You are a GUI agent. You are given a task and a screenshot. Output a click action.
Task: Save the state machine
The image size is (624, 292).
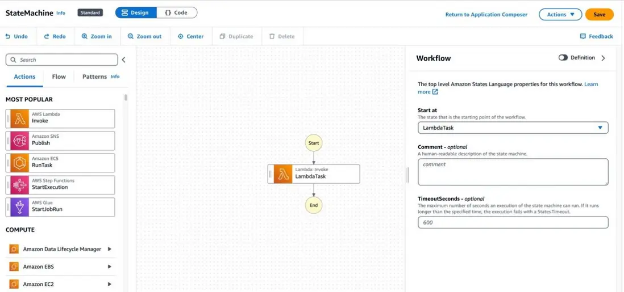pos(599,14)
